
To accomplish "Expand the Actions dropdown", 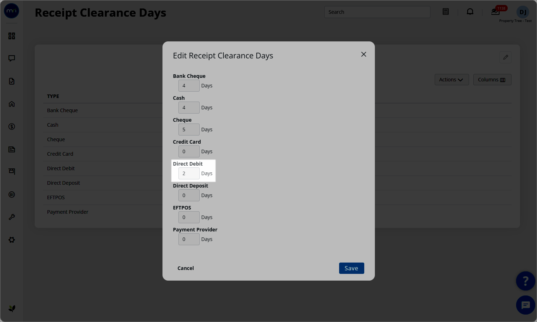I will click(452, 80).
